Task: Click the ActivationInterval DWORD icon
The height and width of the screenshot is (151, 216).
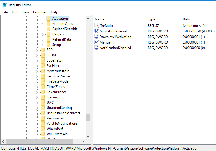Action: pyautogui.click(x=97, y=31)
